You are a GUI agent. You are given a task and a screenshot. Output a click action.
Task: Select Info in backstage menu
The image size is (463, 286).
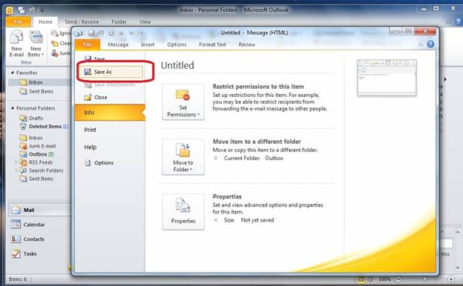click(110, 113)
